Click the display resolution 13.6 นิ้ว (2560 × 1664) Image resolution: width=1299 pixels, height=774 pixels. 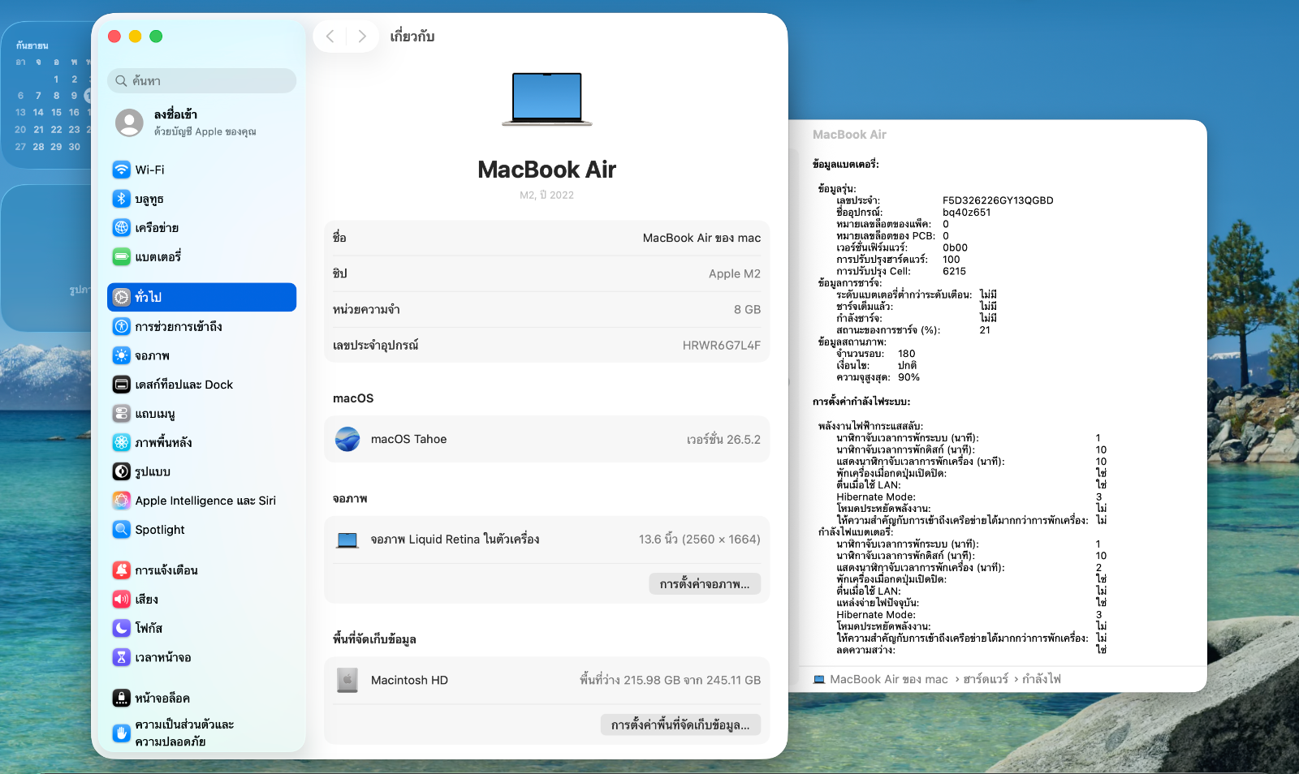(700, 540)
